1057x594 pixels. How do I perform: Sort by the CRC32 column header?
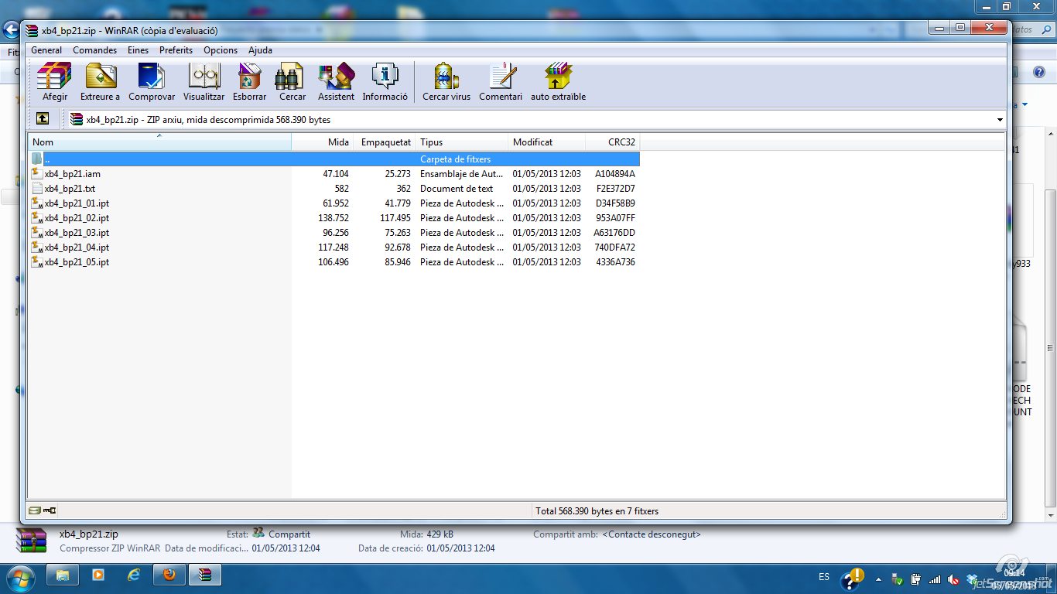point(613,142)
